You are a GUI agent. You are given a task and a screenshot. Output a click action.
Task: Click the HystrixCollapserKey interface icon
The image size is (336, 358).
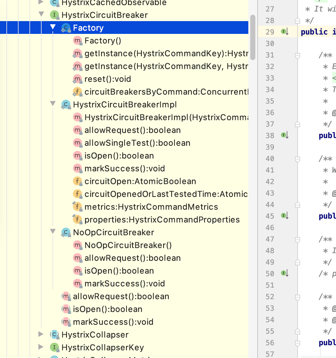tap(54, 347)
